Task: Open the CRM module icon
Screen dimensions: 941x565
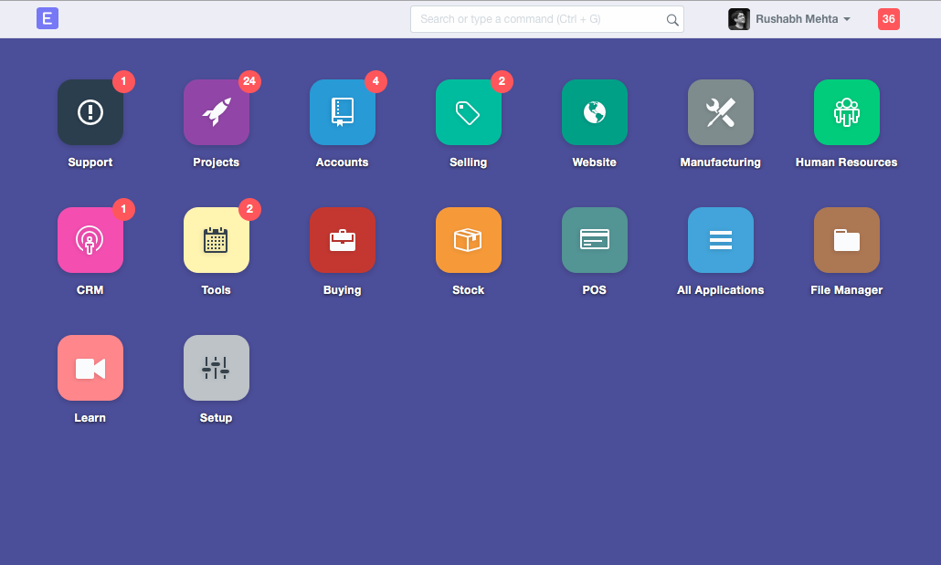Action: [x=90, y=240]
